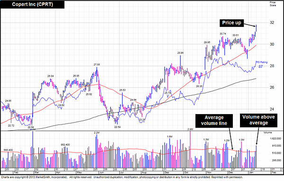284x181 pixels.
Task: Click the 'Average volume line' label
Action: pos(214,120)
